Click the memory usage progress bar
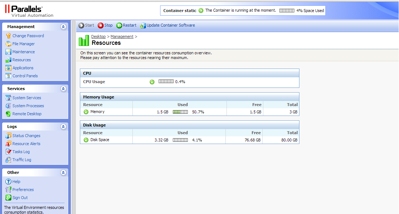This screenshot has width=399, height=214. (181, 112)
